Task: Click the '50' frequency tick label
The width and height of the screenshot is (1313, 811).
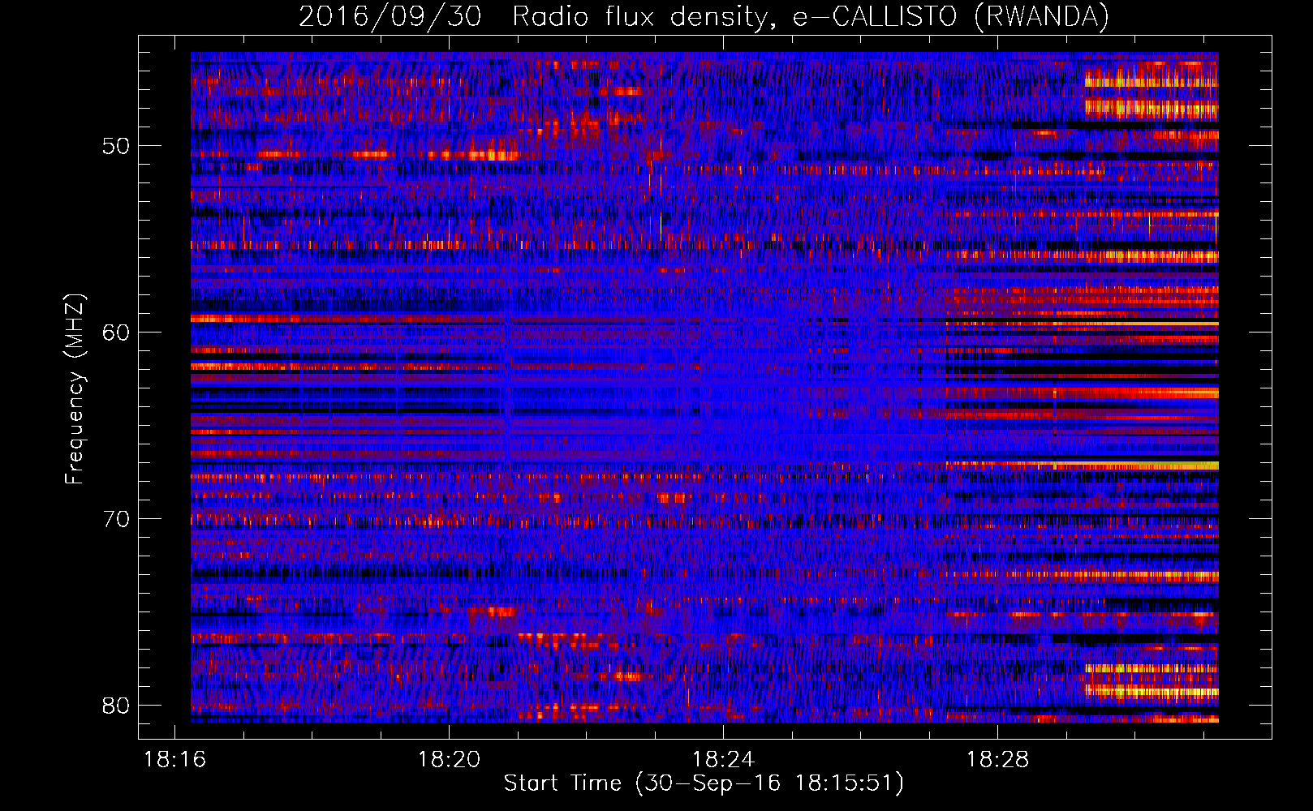Action: pyautogui.click(x=116, y=146)
